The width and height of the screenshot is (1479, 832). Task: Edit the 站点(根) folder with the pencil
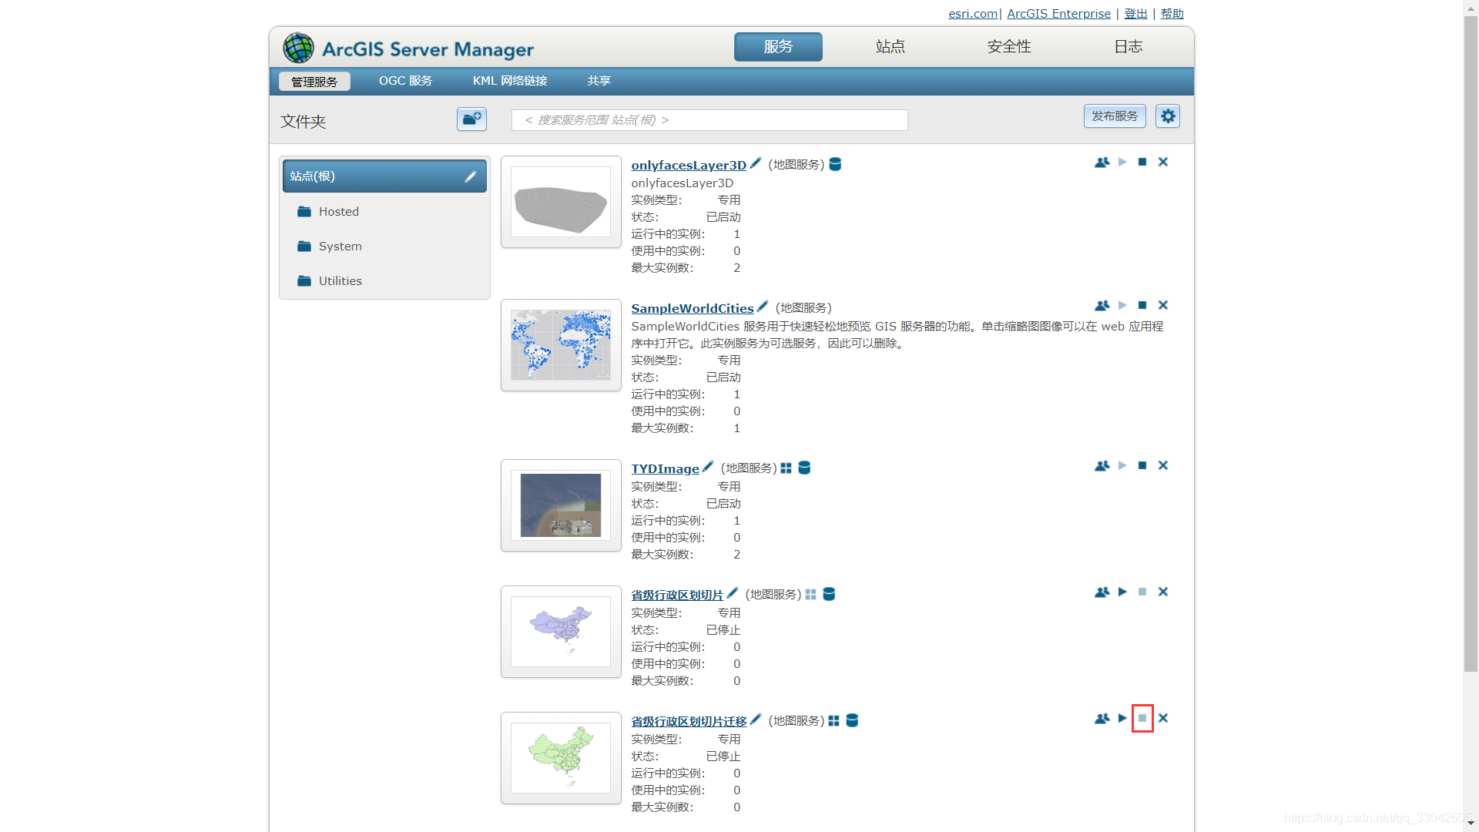pyautogui.click(x=470, y=176)
